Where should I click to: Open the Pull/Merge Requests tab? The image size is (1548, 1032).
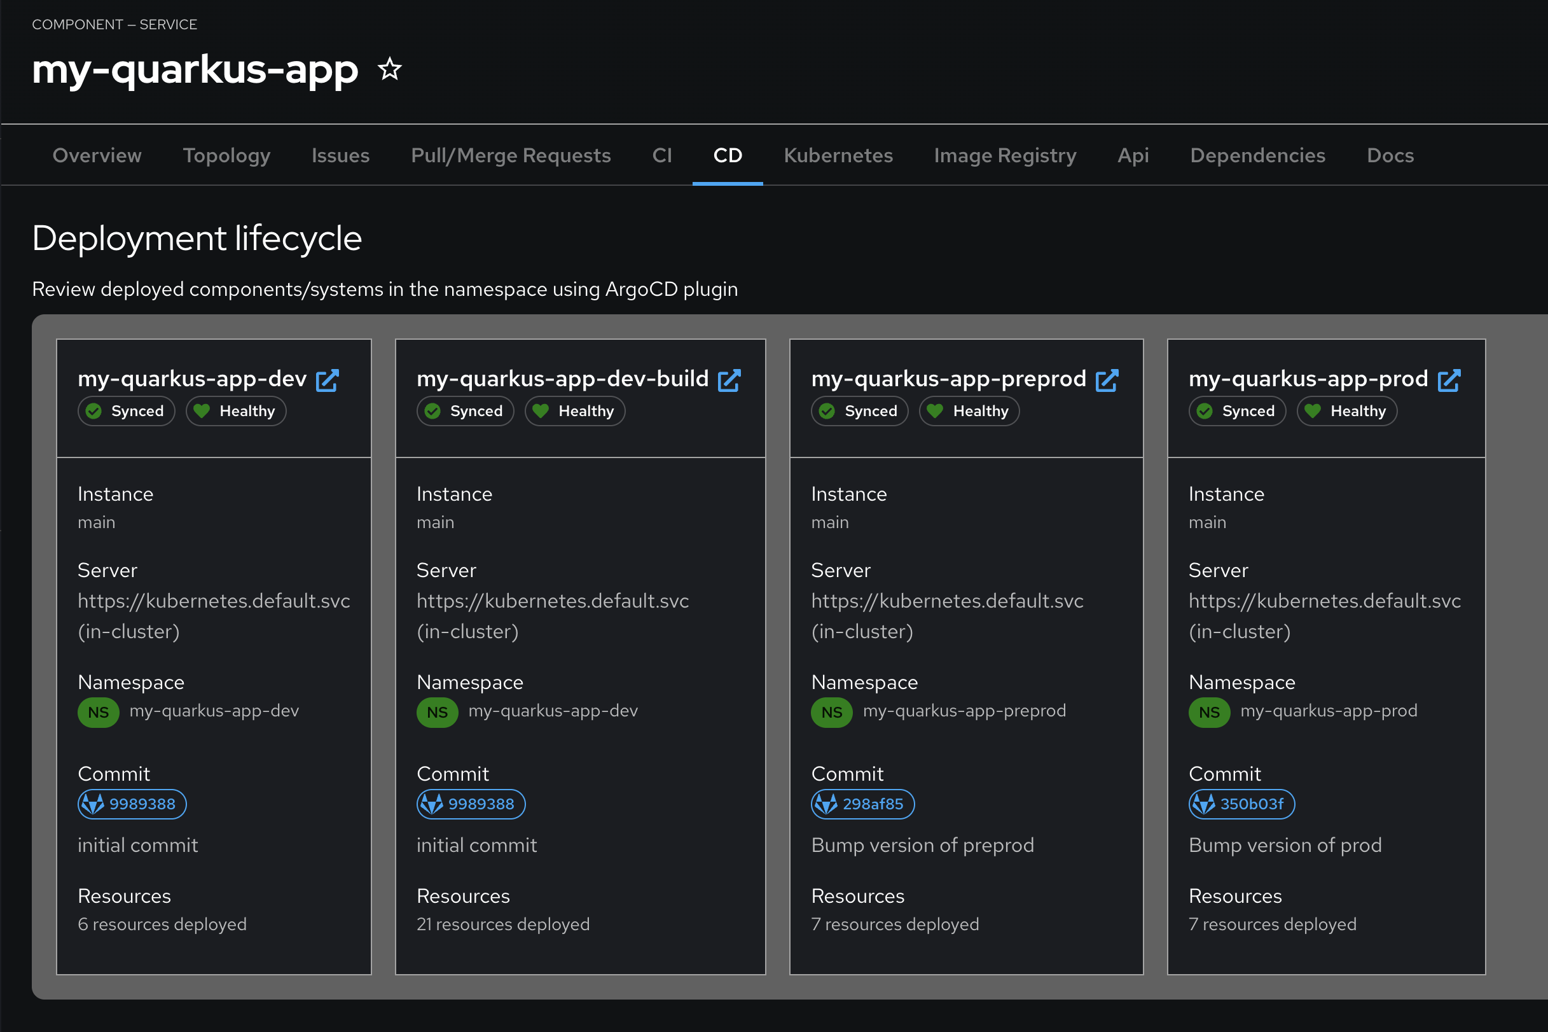coord(511,155)
